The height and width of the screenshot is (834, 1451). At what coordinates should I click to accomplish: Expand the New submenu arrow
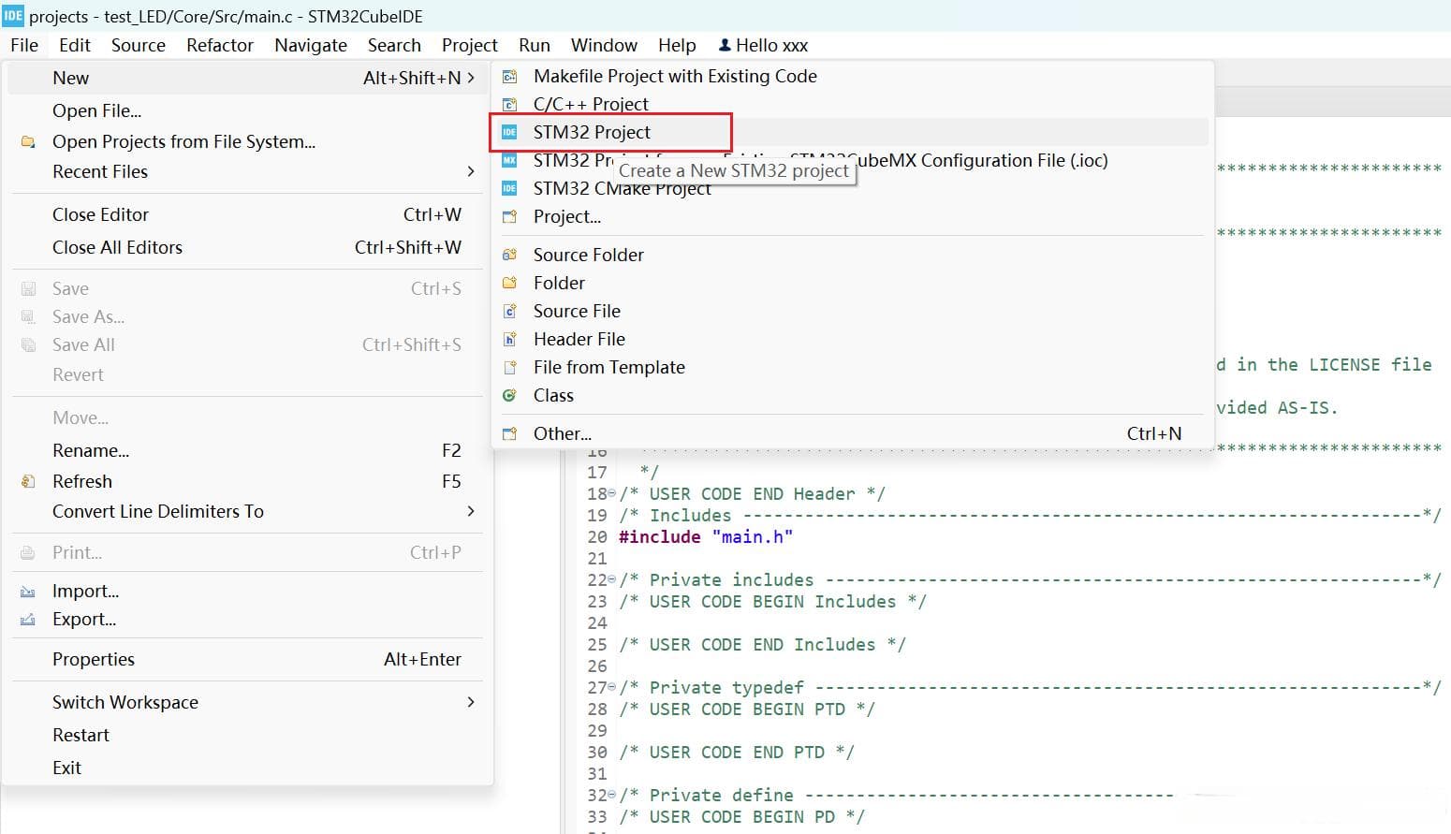click(x=470, y=78)
